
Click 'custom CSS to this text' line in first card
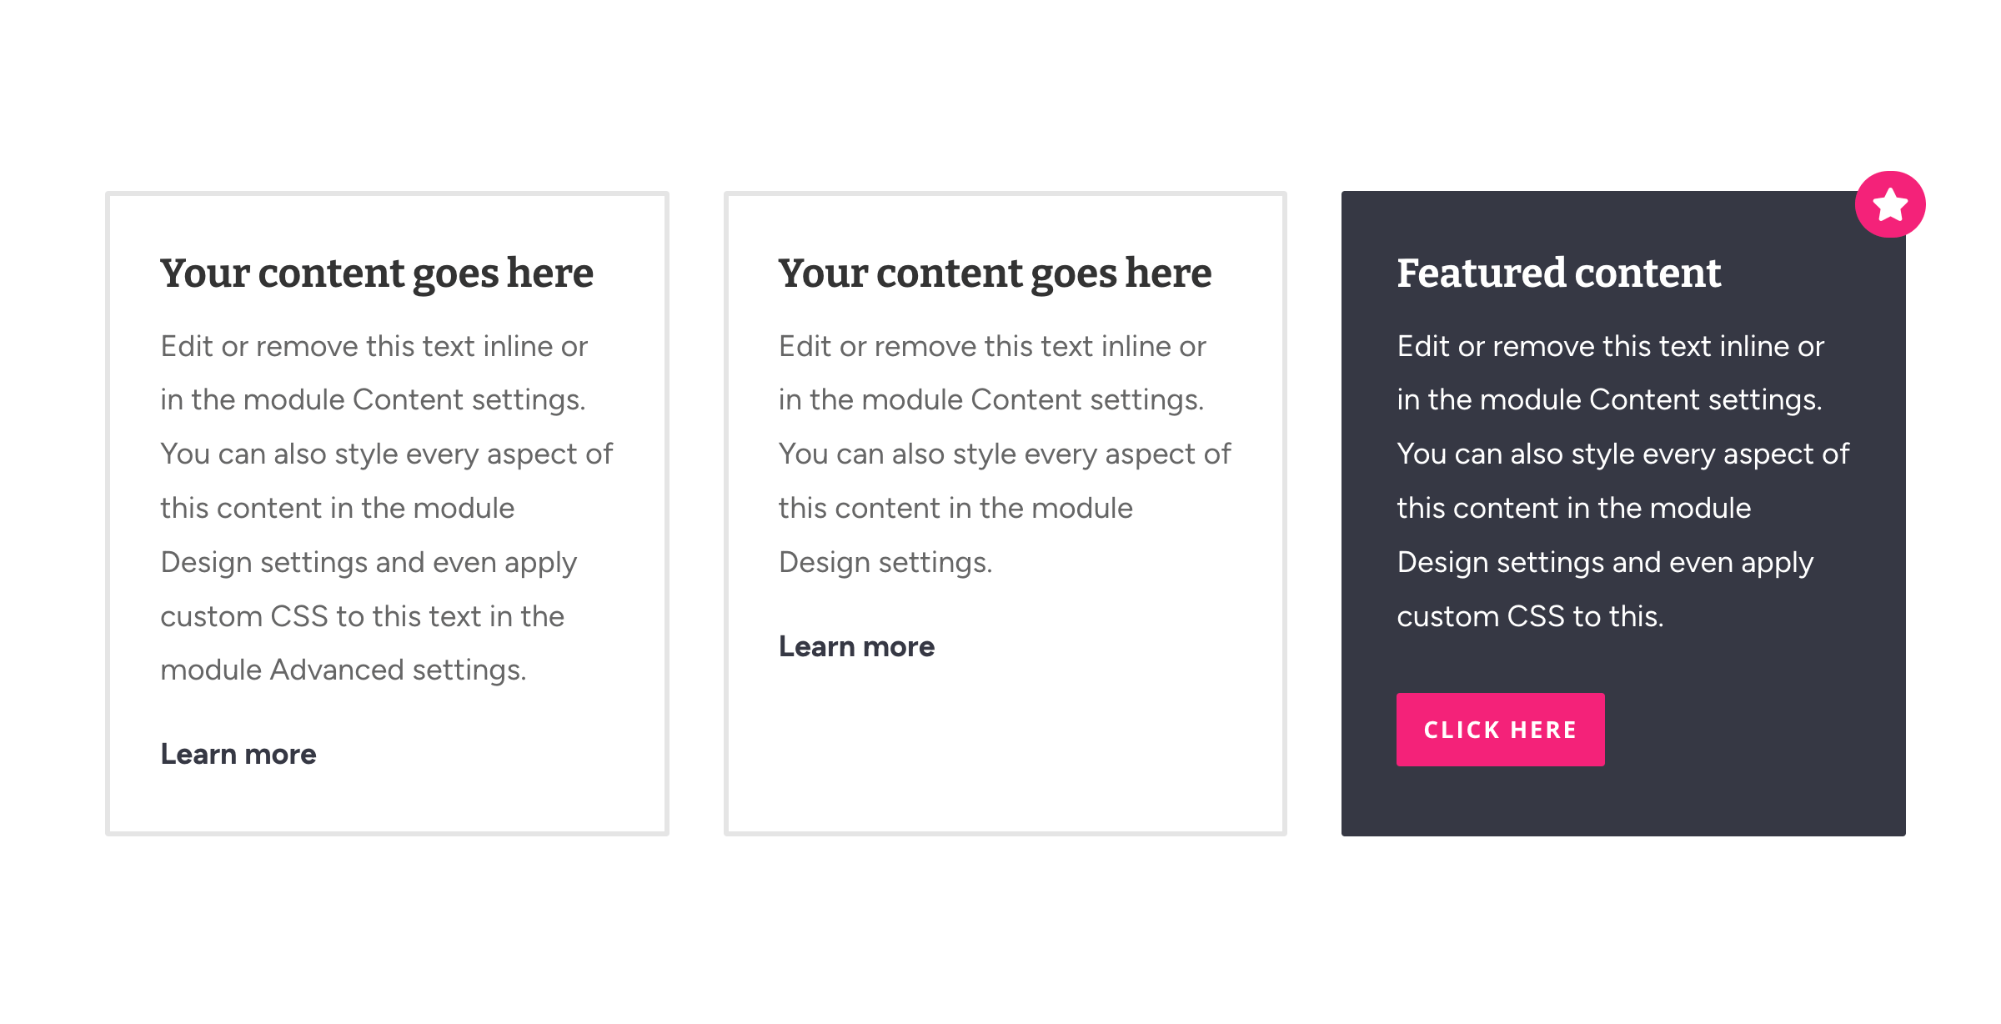362,616
